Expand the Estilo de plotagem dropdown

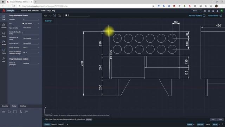[x=31, y=64]
